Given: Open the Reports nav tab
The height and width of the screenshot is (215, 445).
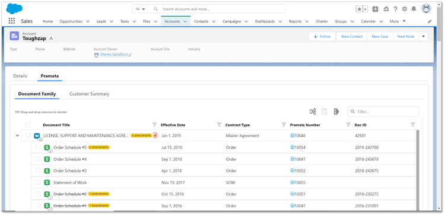Looking at the screenshot, I should 295,21.
